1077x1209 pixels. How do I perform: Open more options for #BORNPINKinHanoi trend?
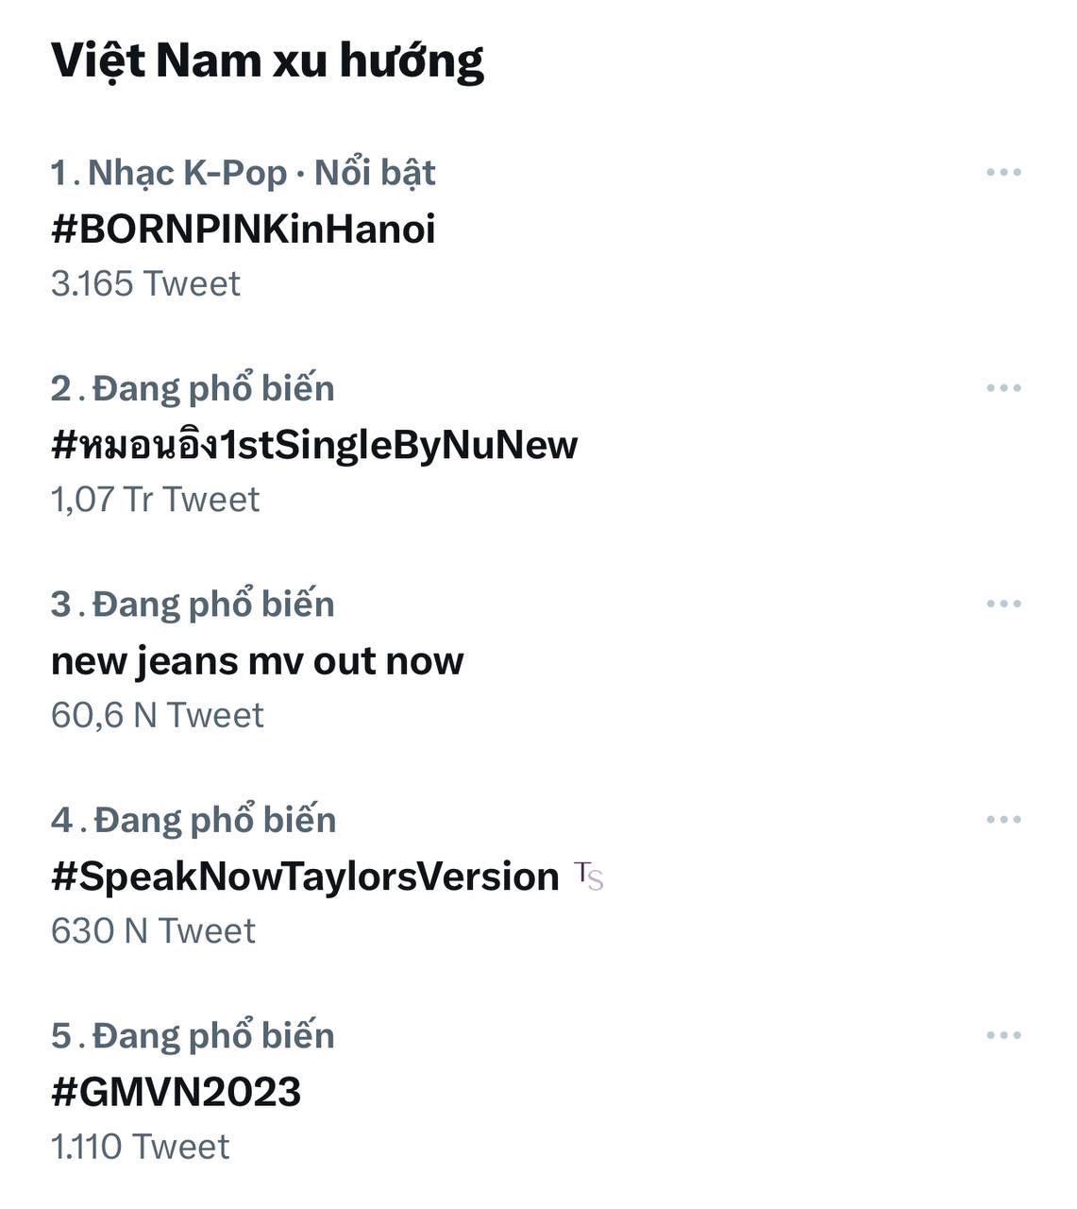[x=1005, y=170]
